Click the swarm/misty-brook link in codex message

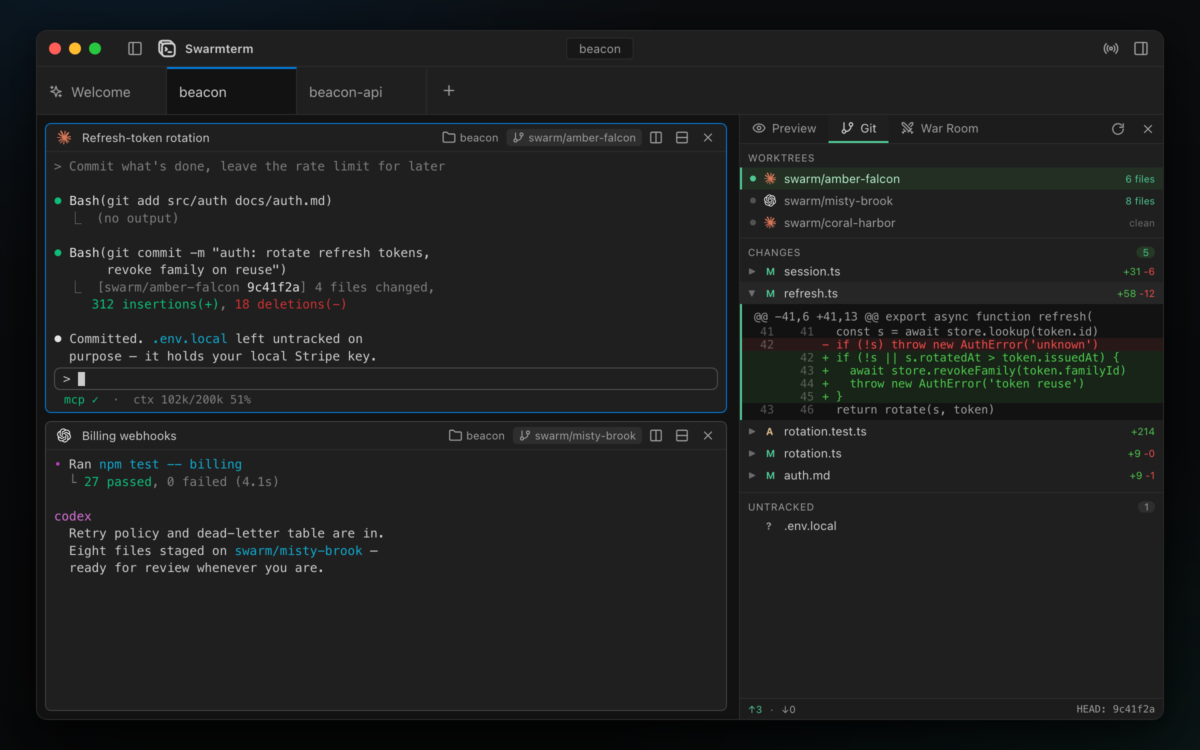coord(298,550)
